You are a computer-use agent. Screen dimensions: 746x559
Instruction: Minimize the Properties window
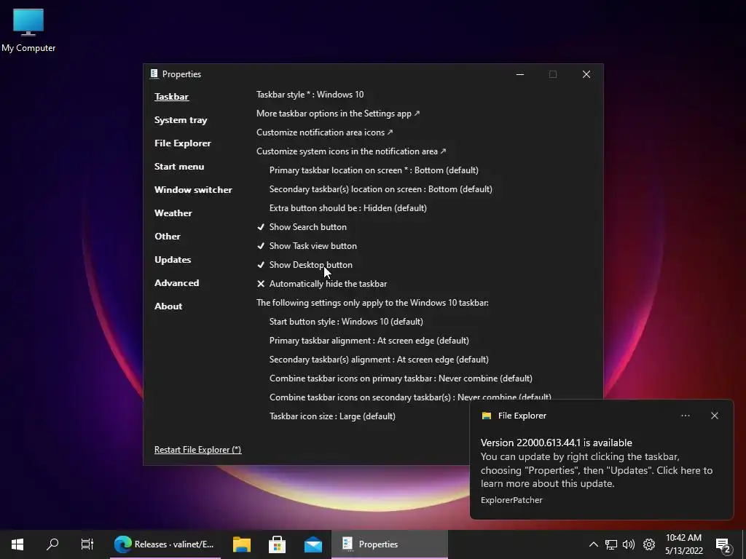pos(520,74)
